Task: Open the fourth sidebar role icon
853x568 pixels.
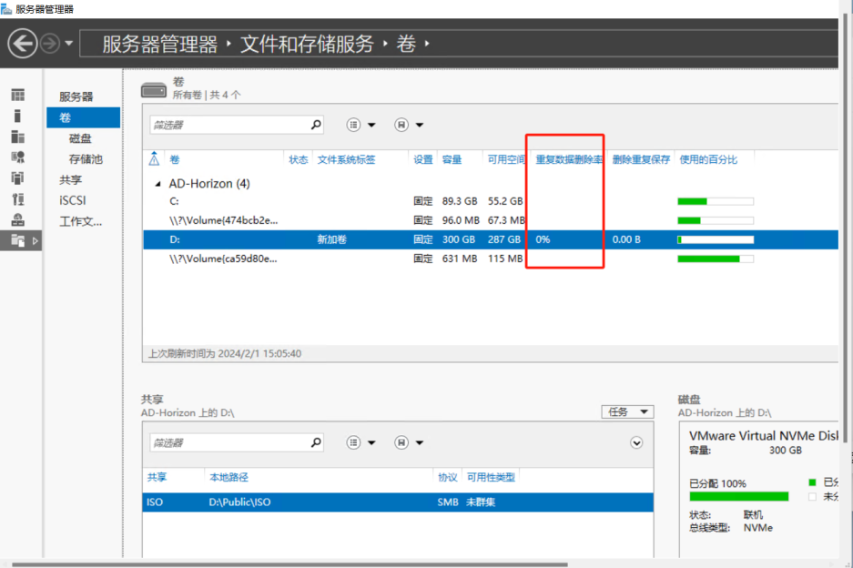Action: click(18, 157)
